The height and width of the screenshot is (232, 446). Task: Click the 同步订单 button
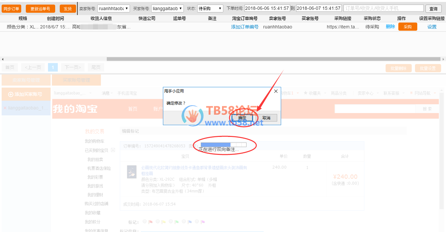click(11, 9)
